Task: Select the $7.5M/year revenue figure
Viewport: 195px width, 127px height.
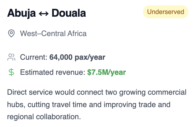Action: coord(107,72)
